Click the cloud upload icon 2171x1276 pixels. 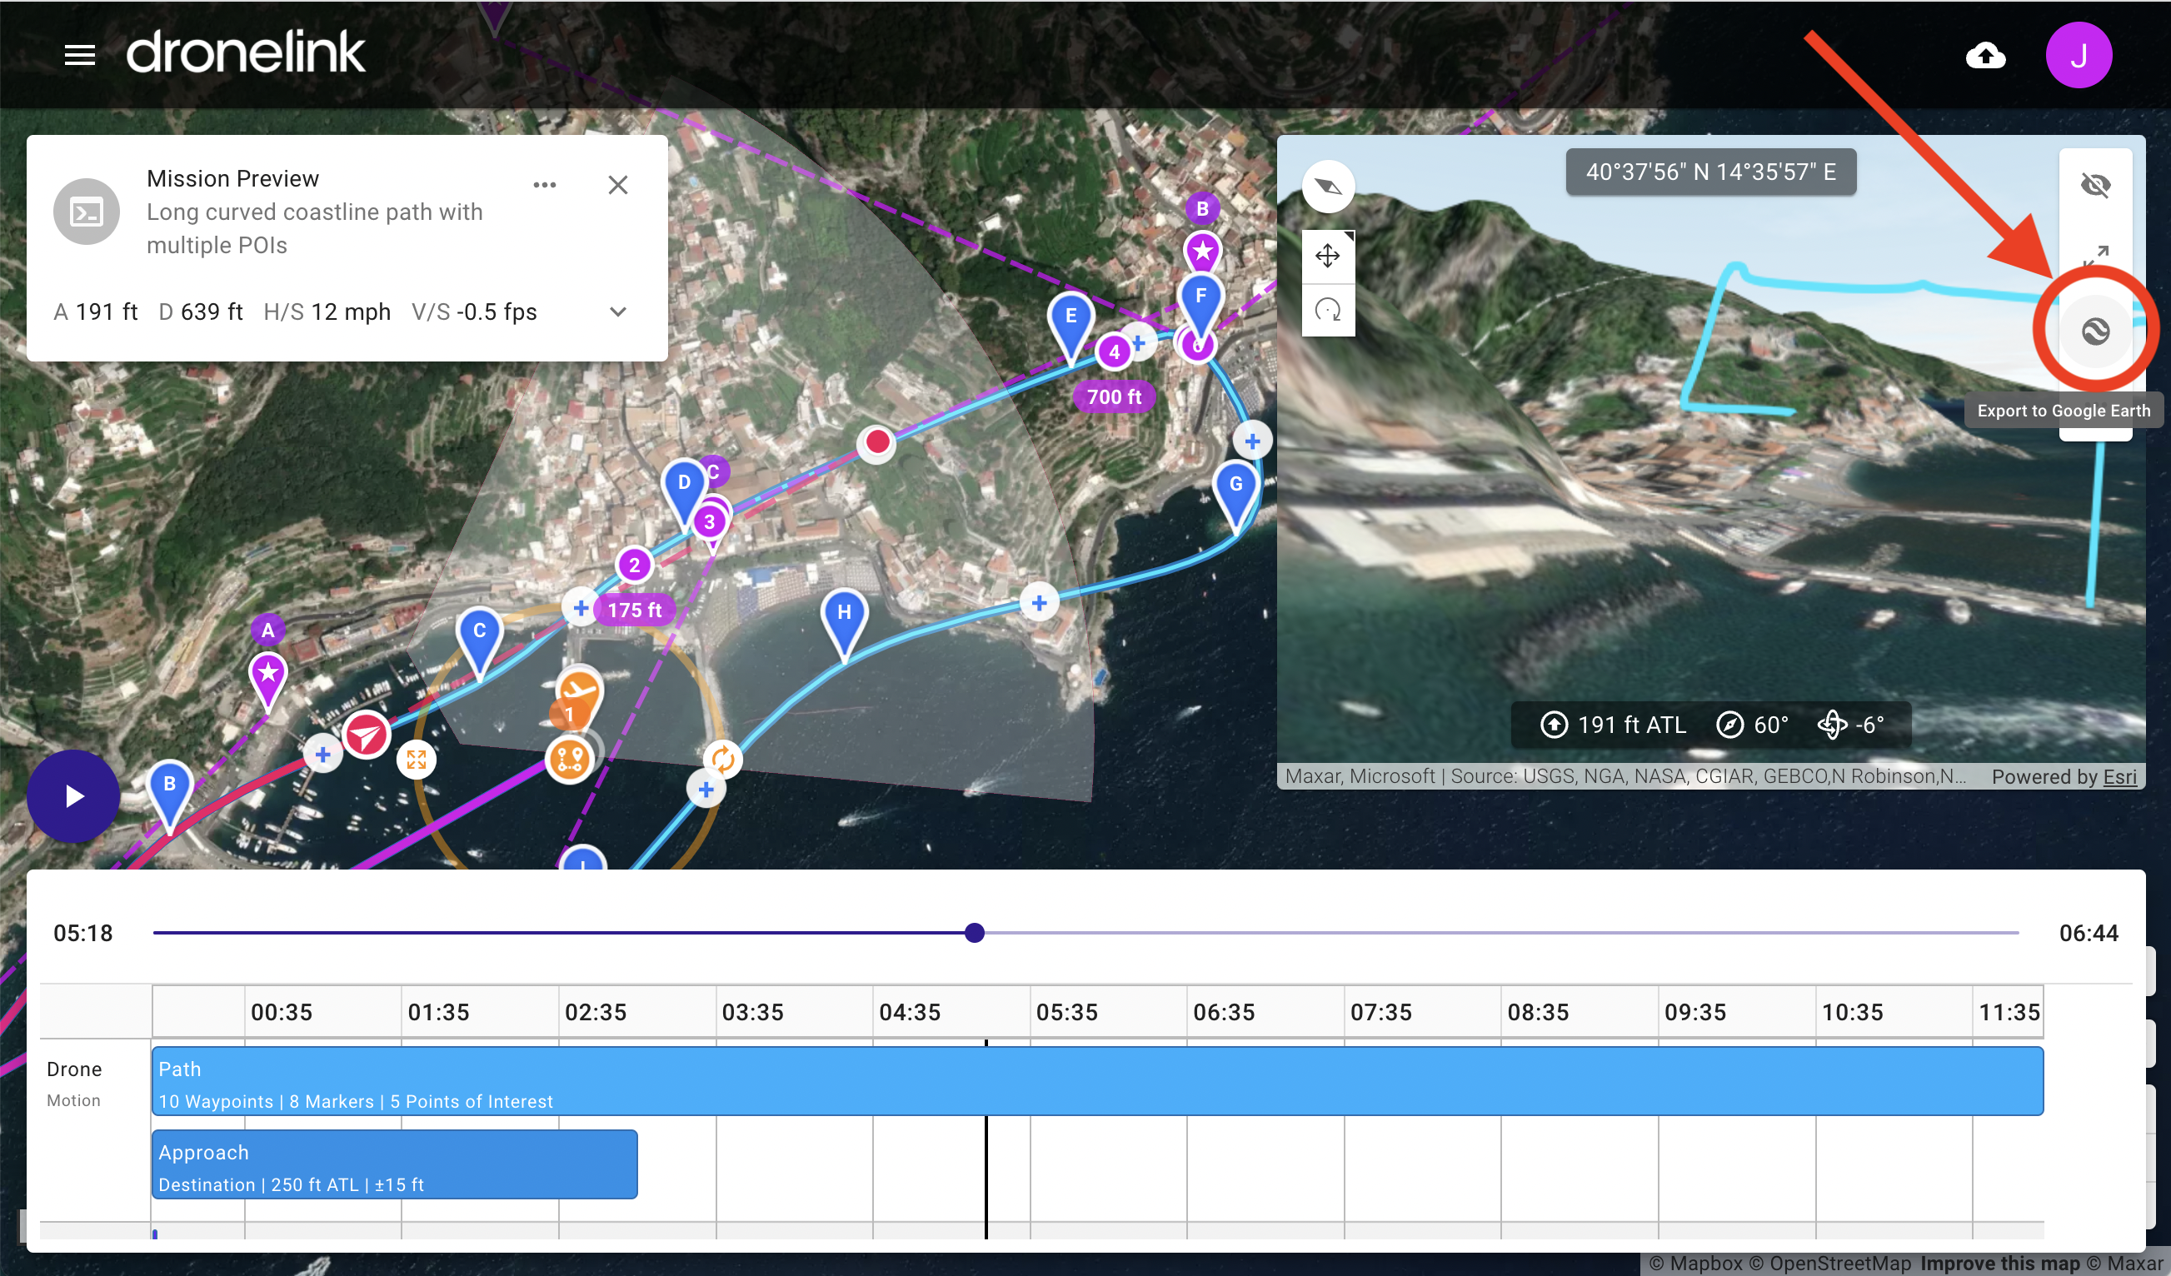click(1985, 55)
